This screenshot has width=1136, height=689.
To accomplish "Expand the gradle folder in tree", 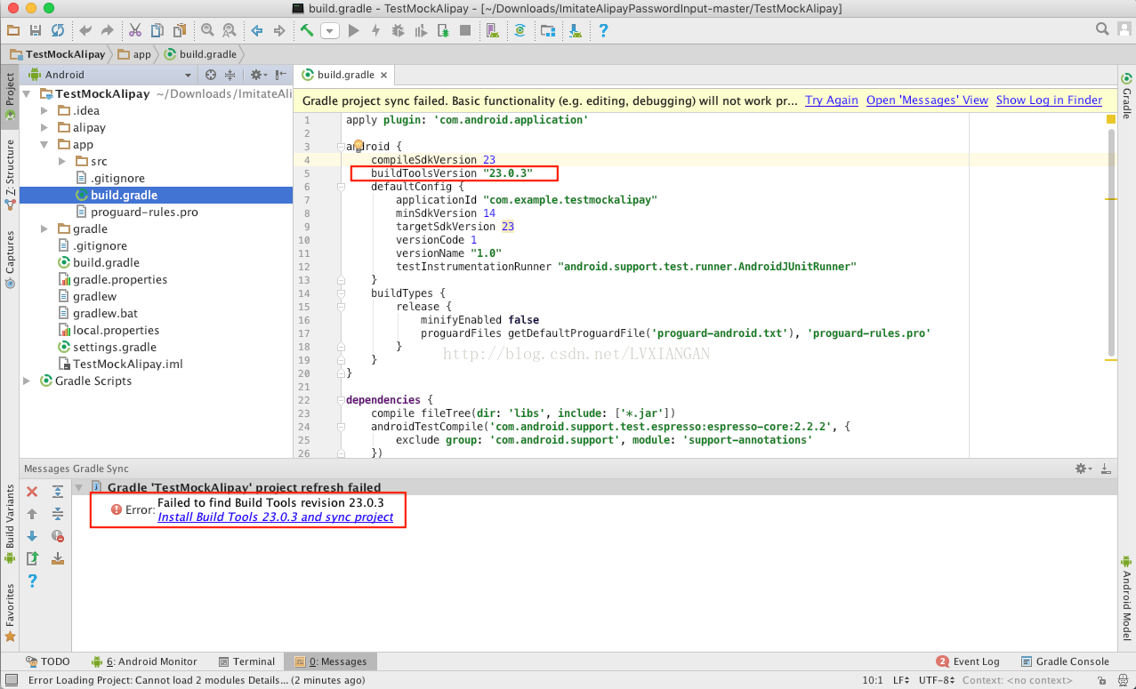I will (x=44, y=229).
